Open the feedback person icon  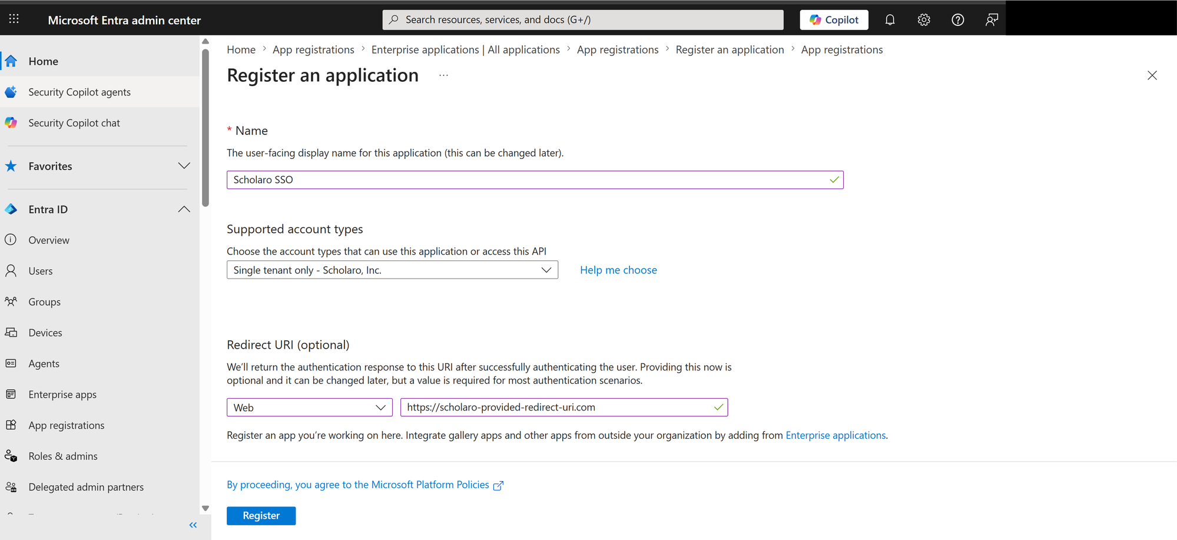(992, 20)
